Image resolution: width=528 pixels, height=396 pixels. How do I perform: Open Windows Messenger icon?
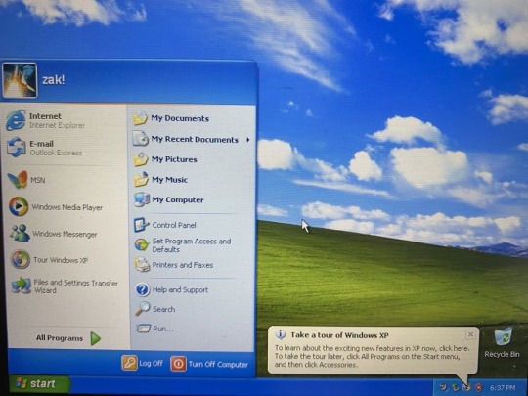pos(20,233)
